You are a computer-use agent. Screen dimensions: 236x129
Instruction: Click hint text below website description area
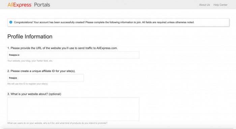pyautogui.click(x=57, y=123)
